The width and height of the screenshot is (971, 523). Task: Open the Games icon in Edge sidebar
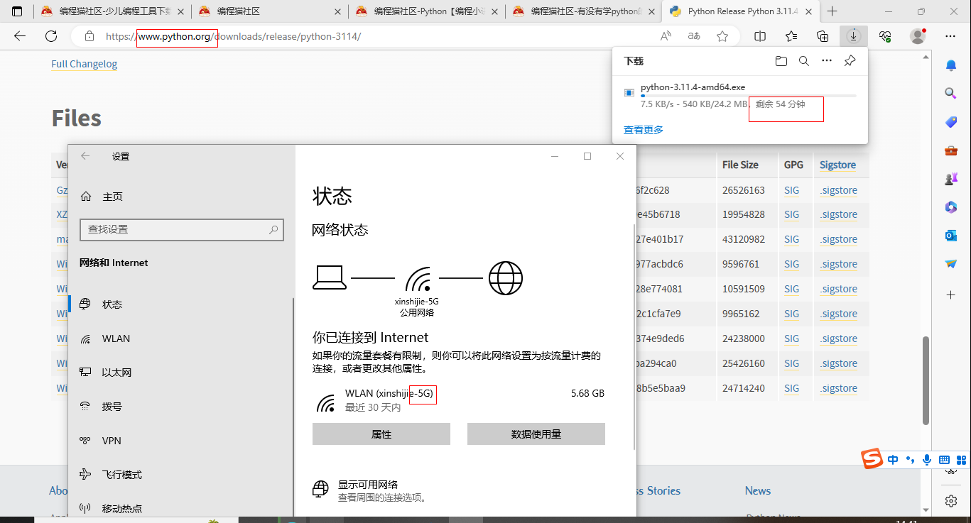[x=951, y=179]
